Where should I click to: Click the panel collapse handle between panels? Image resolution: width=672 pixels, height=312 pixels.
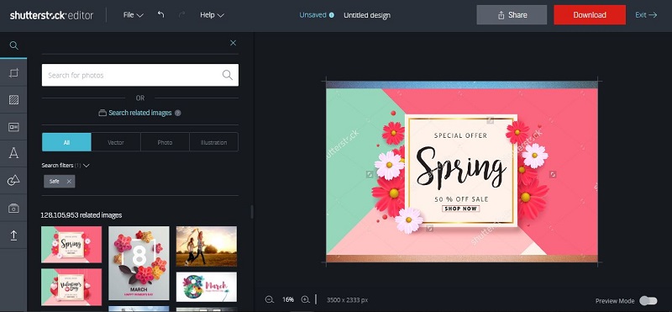click(252, 212)
